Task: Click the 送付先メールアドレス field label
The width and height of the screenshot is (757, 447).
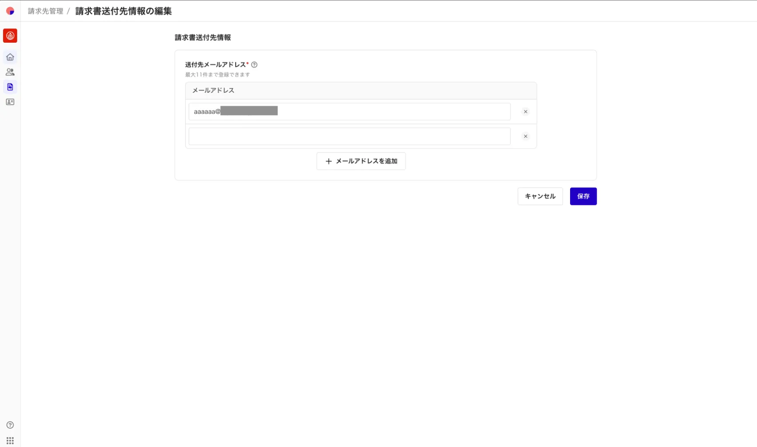Action: point(215,64)
